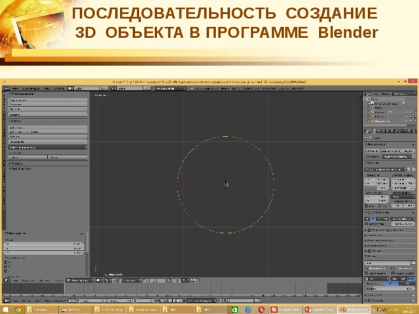Toggle the Border checkbox in Dimensions panel

[367, 206]
